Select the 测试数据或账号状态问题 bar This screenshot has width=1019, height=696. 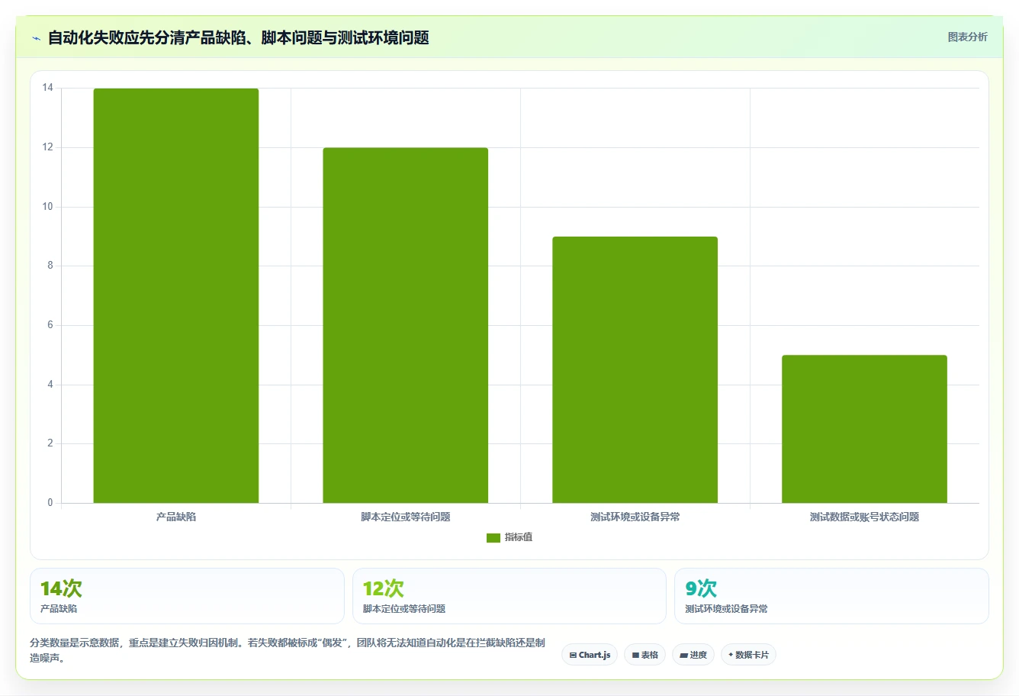pos(864,429)
